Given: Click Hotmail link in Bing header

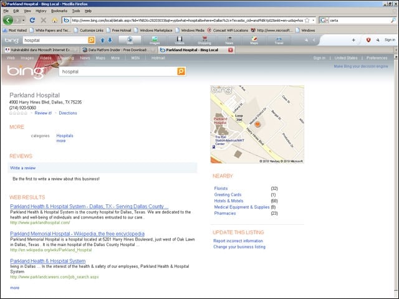Looking at the screenshot, I should click(x=158, y=58).
